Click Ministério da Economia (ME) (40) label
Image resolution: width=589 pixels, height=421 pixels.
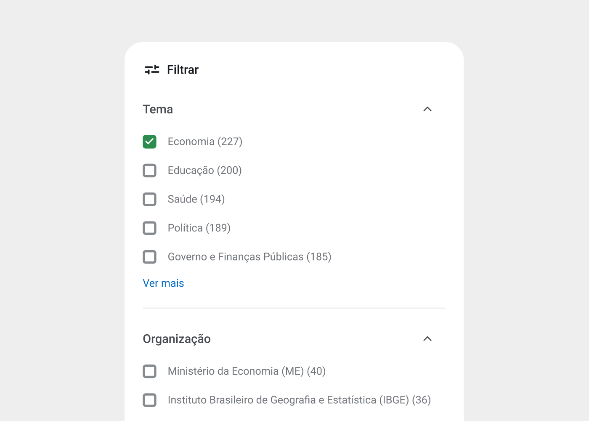[x=247, y=371]
